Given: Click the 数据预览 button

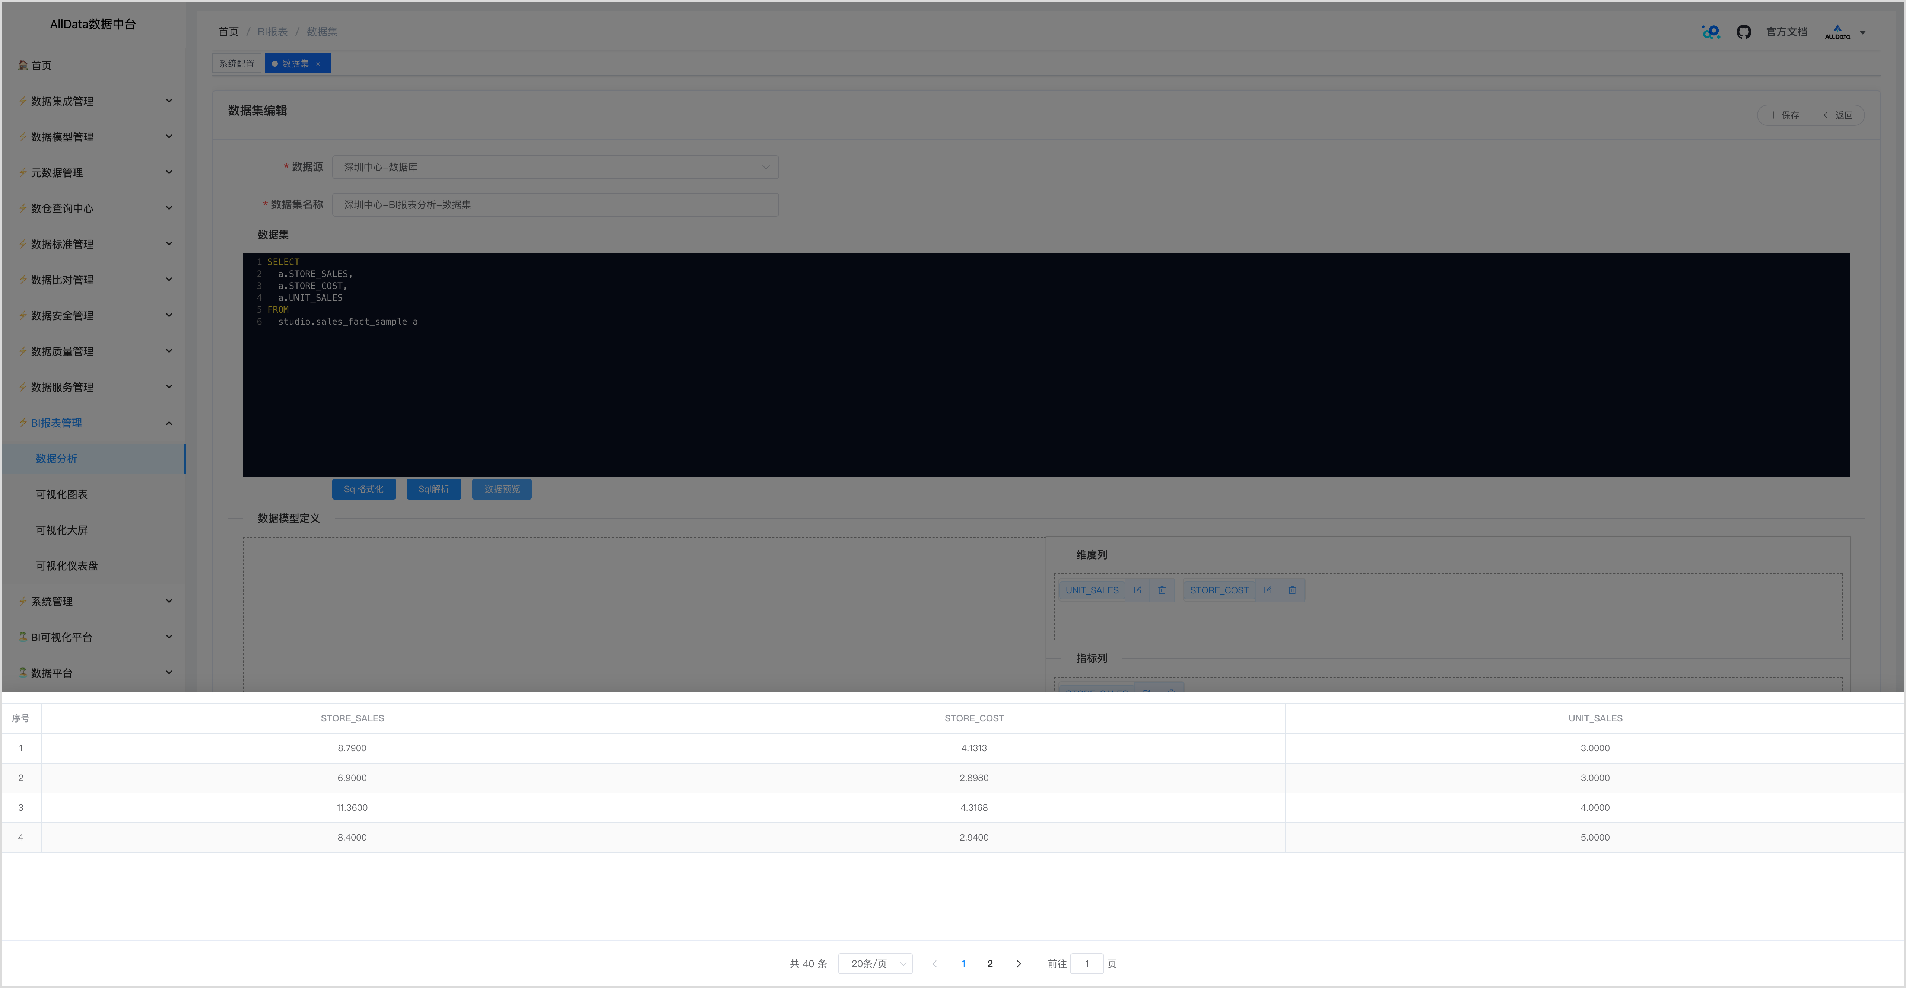Looking at the screenshot, I should (x=502, y=489).
